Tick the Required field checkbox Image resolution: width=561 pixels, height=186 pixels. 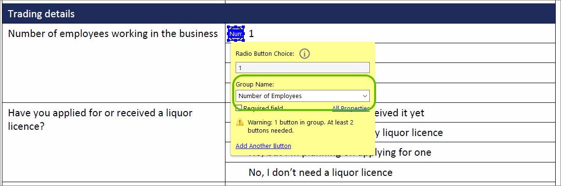[x=238, y=108]
